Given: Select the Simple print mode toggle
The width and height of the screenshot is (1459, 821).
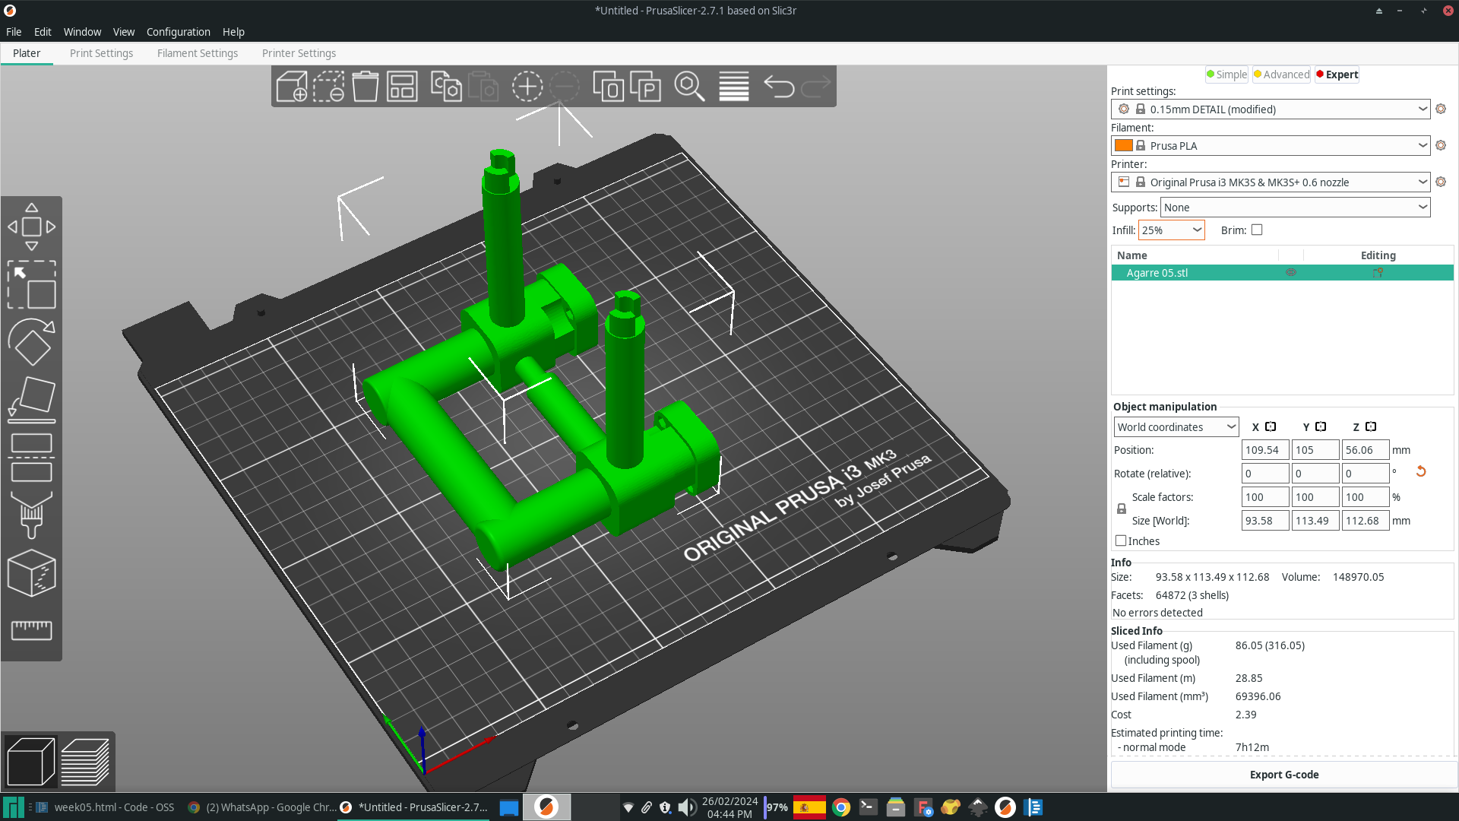Looking at the screenshot, I should point(1226,74).
